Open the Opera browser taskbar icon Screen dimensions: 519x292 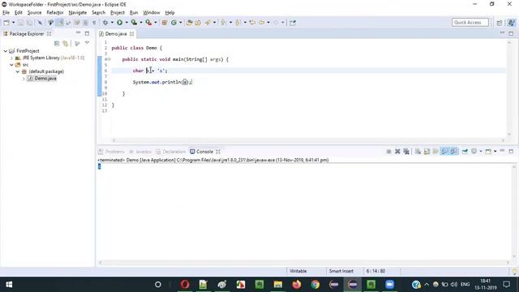coord(185,285)
